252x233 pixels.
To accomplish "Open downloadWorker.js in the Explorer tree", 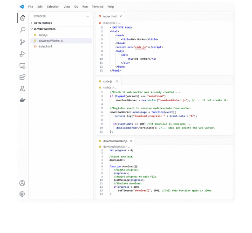I will point(61,41).
